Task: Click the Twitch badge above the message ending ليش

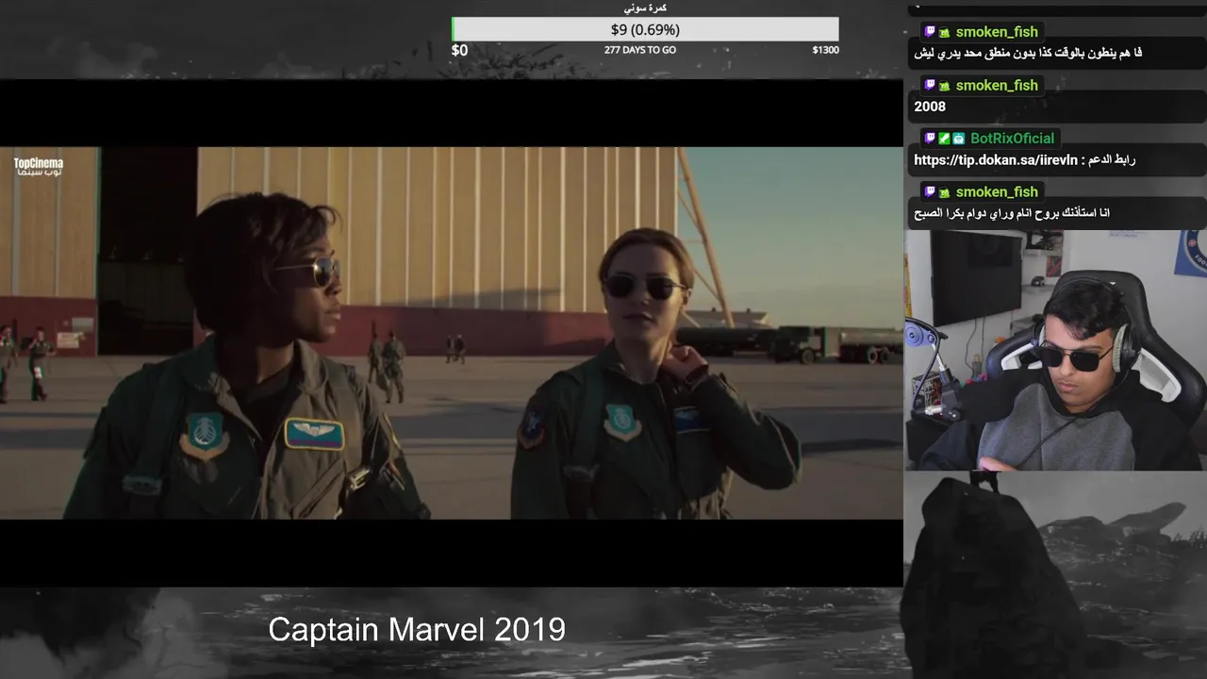Action: point(930,32)
